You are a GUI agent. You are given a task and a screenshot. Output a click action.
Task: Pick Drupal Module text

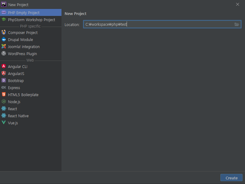(x=21, y=40)
